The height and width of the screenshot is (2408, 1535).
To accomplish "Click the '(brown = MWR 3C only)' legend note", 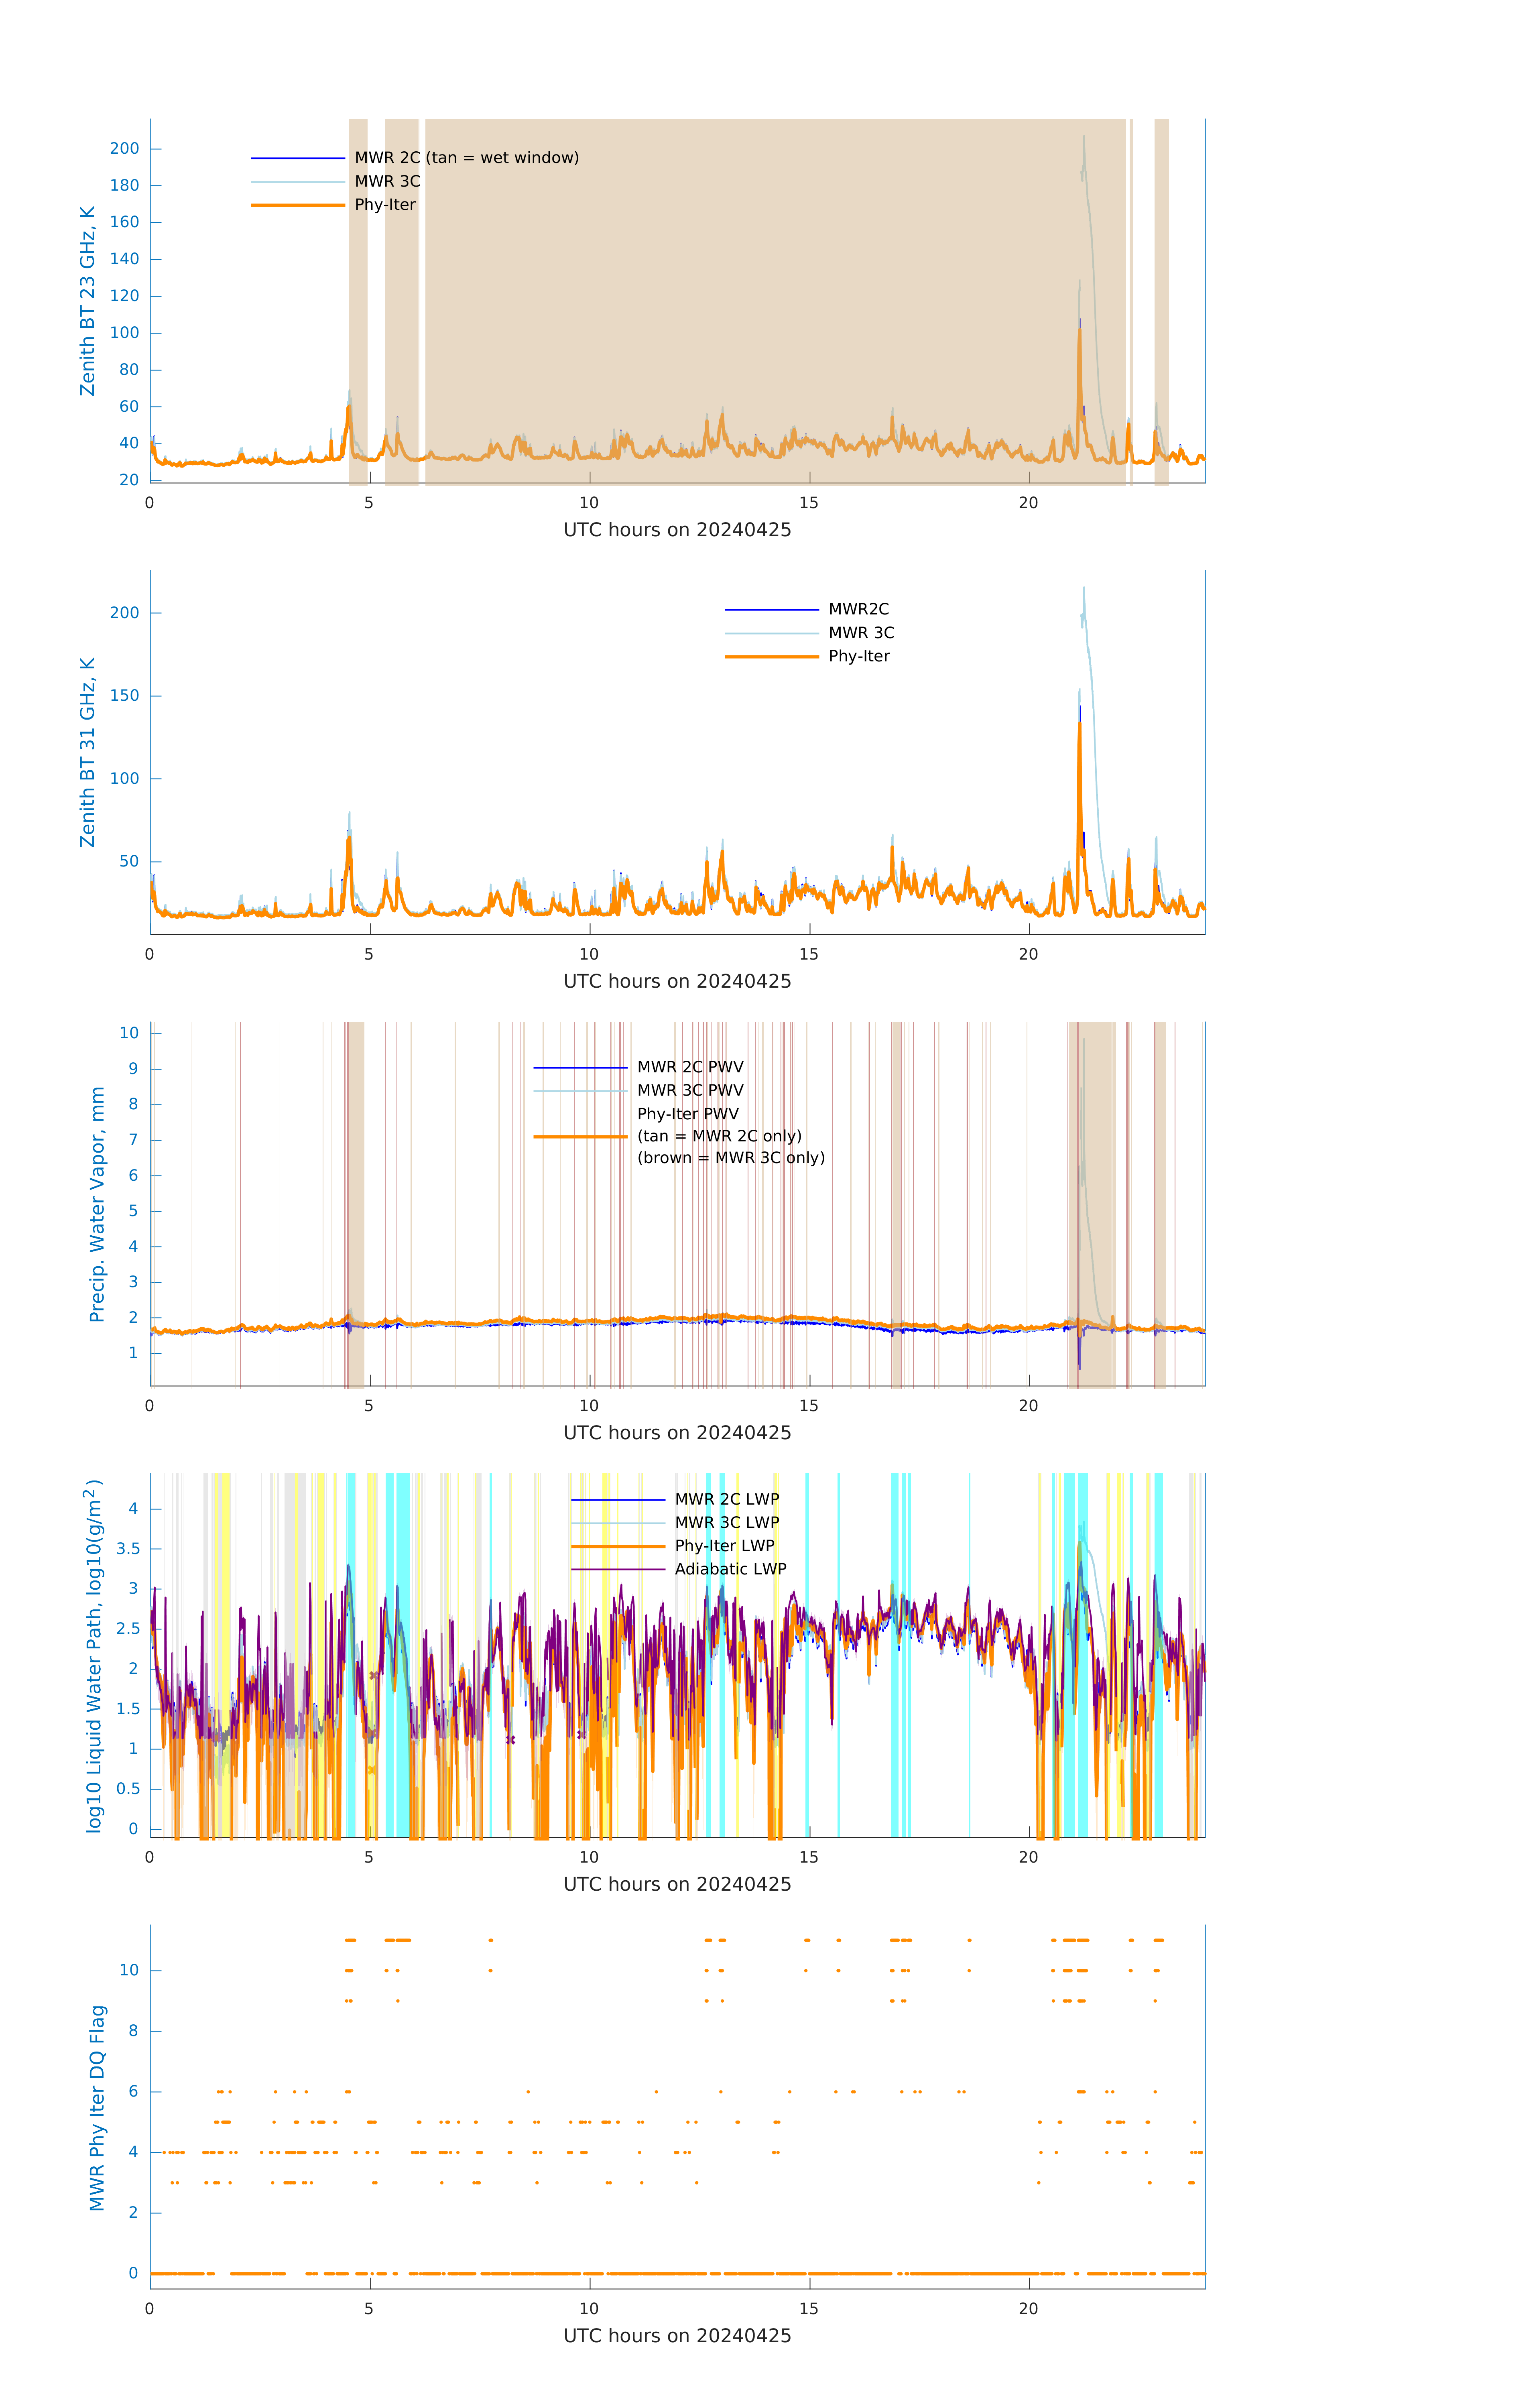I will [731, 1158].
